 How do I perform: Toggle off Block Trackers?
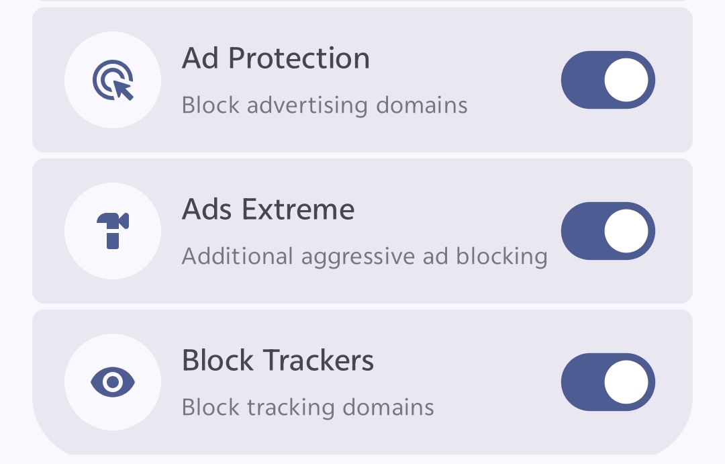[608, 382]
